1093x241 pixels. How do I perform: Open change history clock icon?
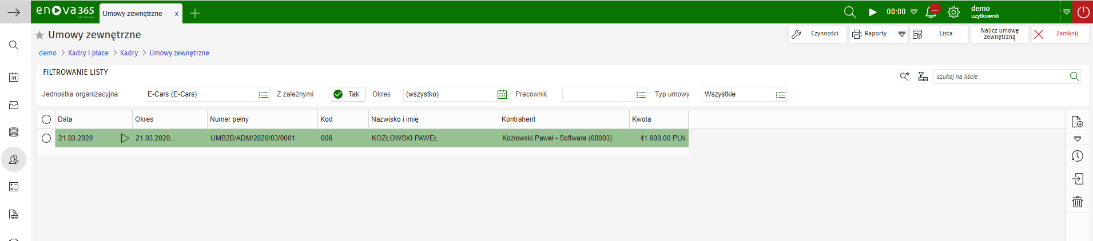point(1078,156)
